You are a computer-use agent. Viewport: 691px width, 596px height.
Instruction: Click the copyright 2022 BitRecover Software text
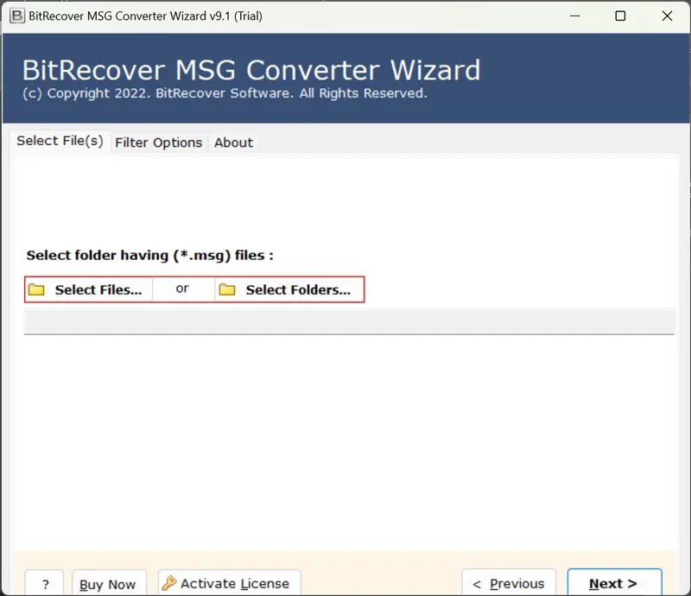[225, 93]
